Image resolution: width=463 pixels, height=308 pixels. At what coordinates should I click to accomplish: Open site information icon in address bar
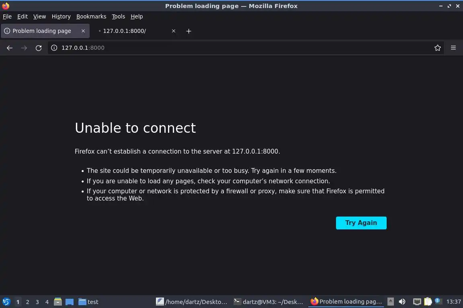point(54,48)
